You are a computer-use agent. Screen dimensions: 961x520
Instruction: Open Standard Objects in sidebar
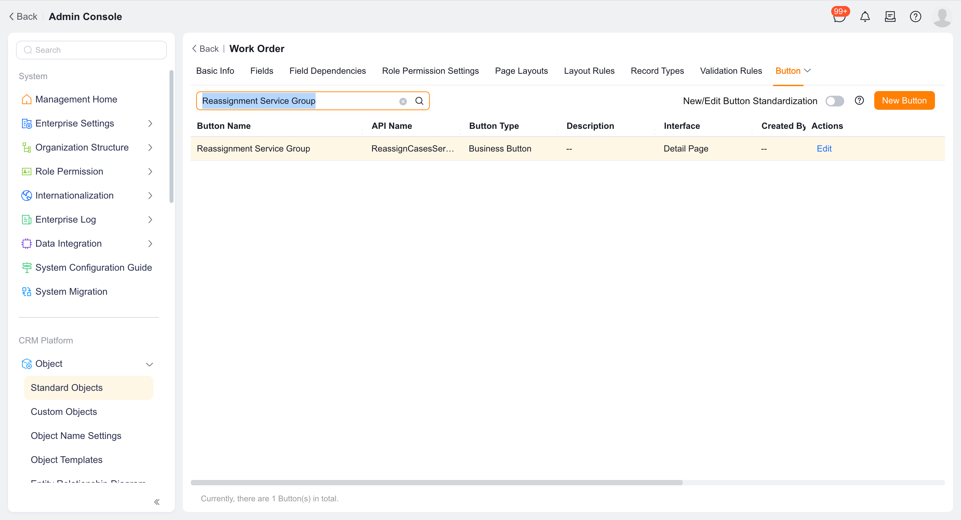click(x=88, y=387)
